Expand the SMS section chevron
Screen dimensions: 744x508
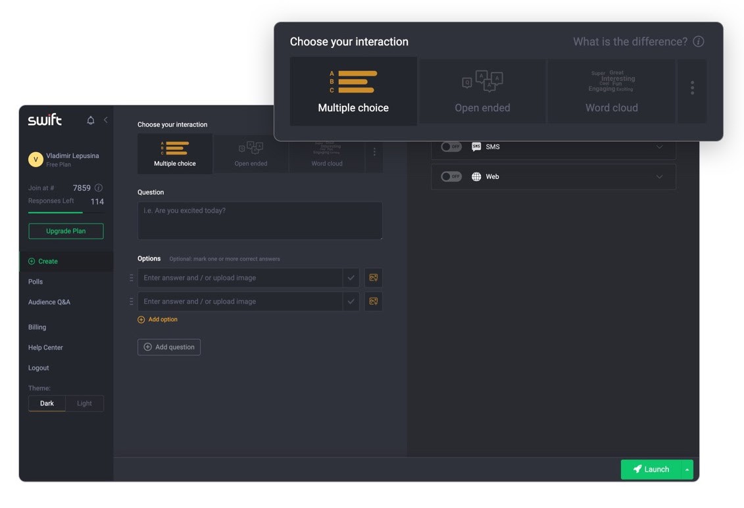point(659,147)
